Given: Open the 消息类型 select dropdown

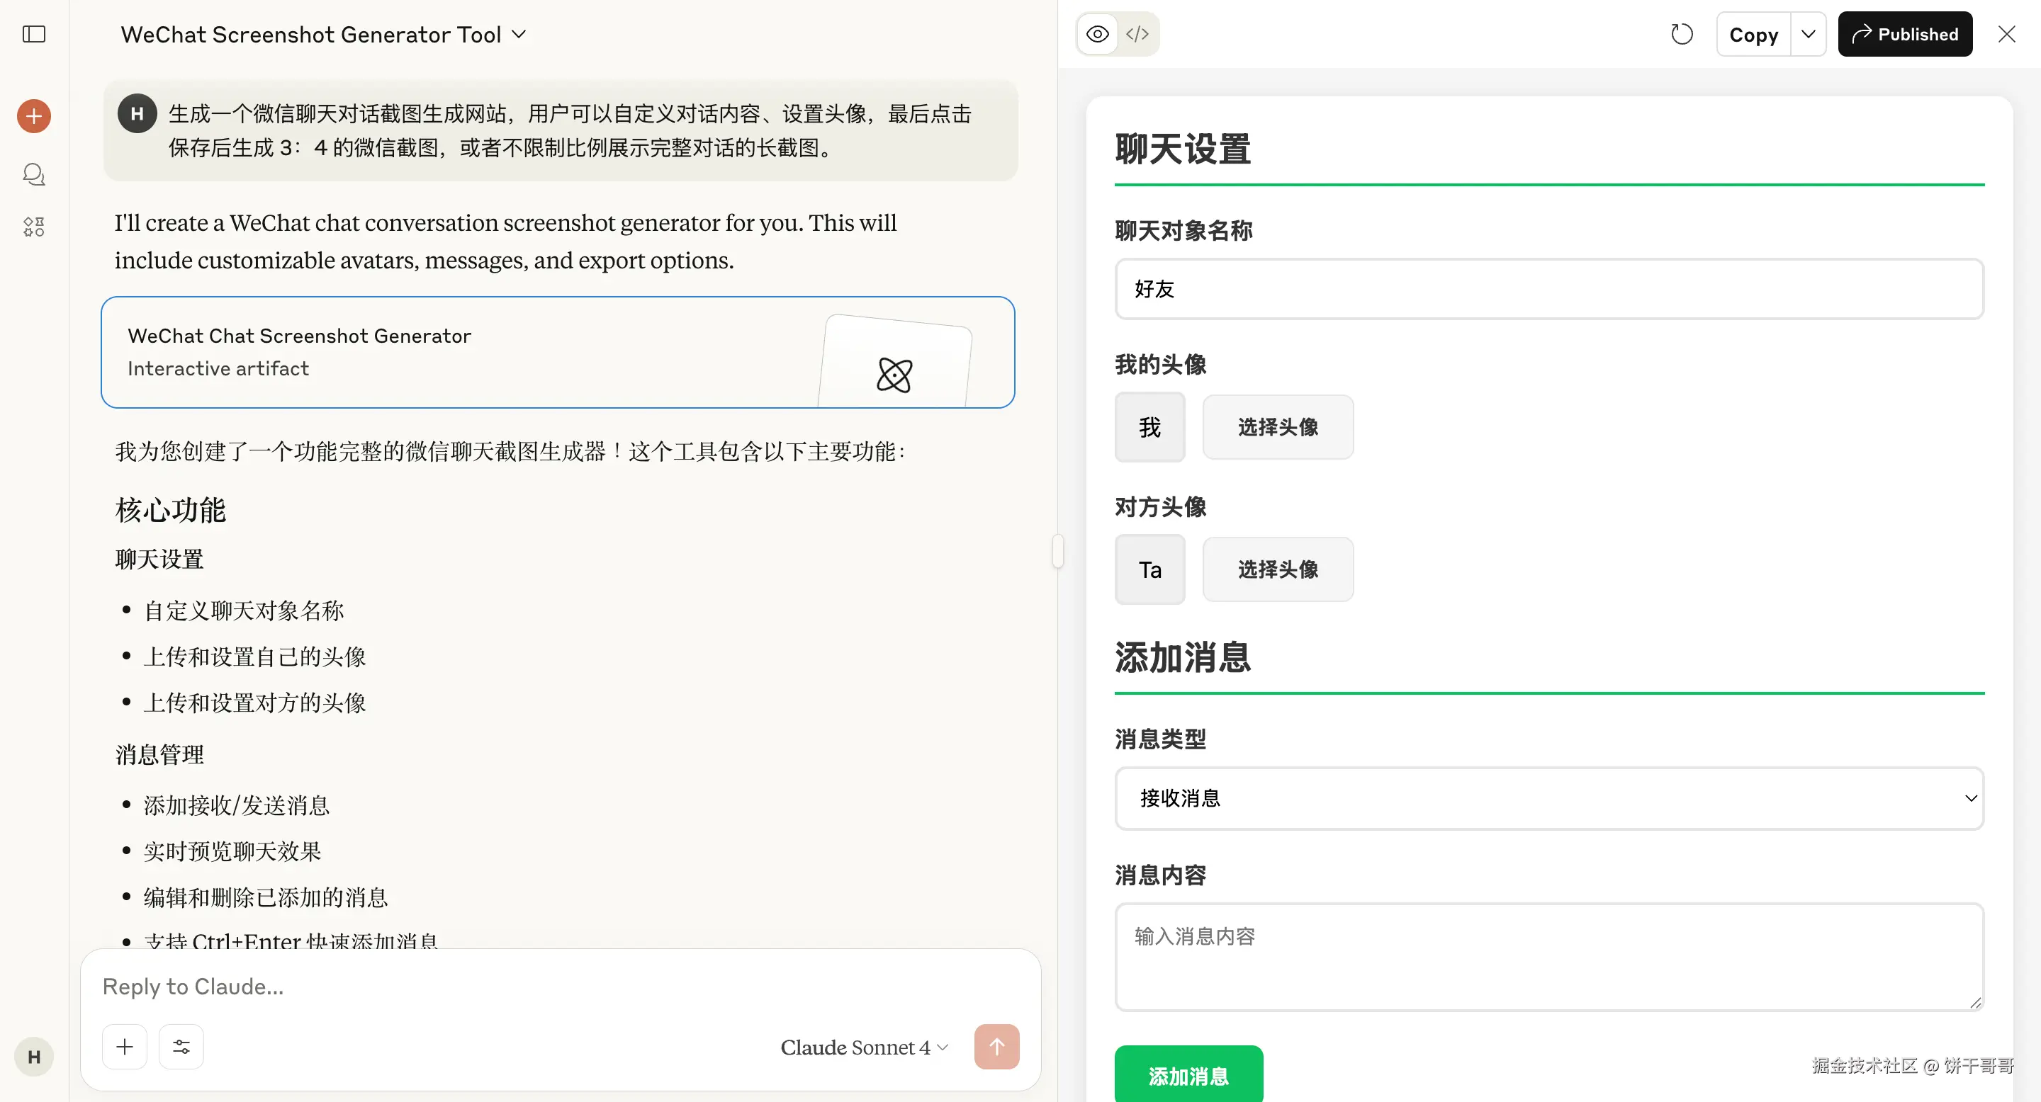Looking at the screenshot, I should [x=1548, y=798].
